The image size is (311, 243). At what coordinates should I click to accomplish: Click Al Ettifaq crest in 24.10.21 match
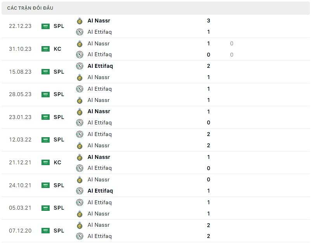tap(79, 191)
